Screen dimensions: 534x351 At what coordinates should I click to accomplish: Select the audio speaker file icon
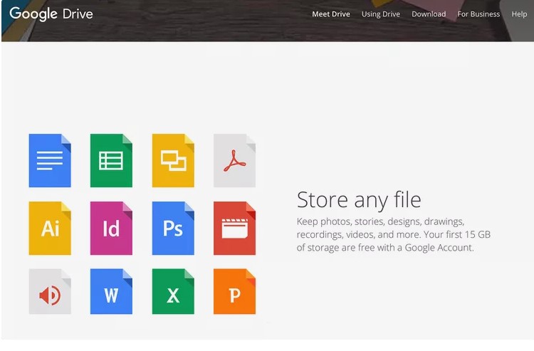(50, 291)
